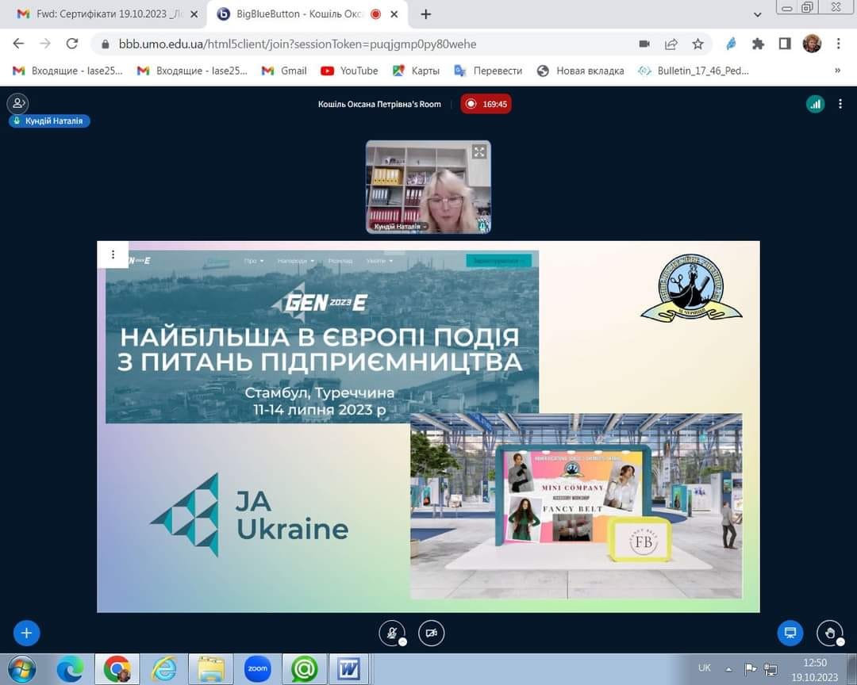Click the red recording timer 169:45
Image resolution: width=857 pixels, height=685 pixels.
(486, 104)
